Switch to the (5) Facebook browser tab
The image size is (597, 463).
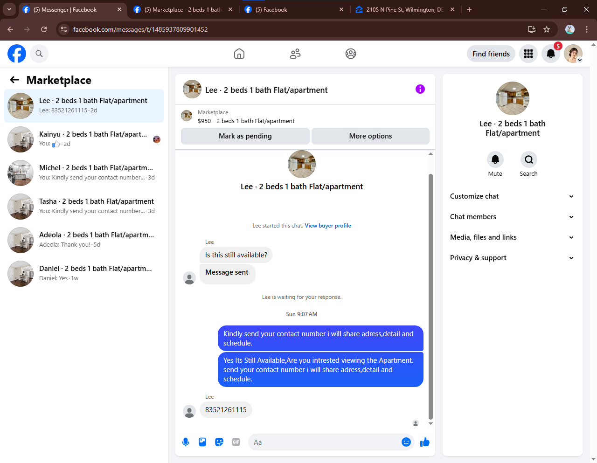[x=295, y=9]
